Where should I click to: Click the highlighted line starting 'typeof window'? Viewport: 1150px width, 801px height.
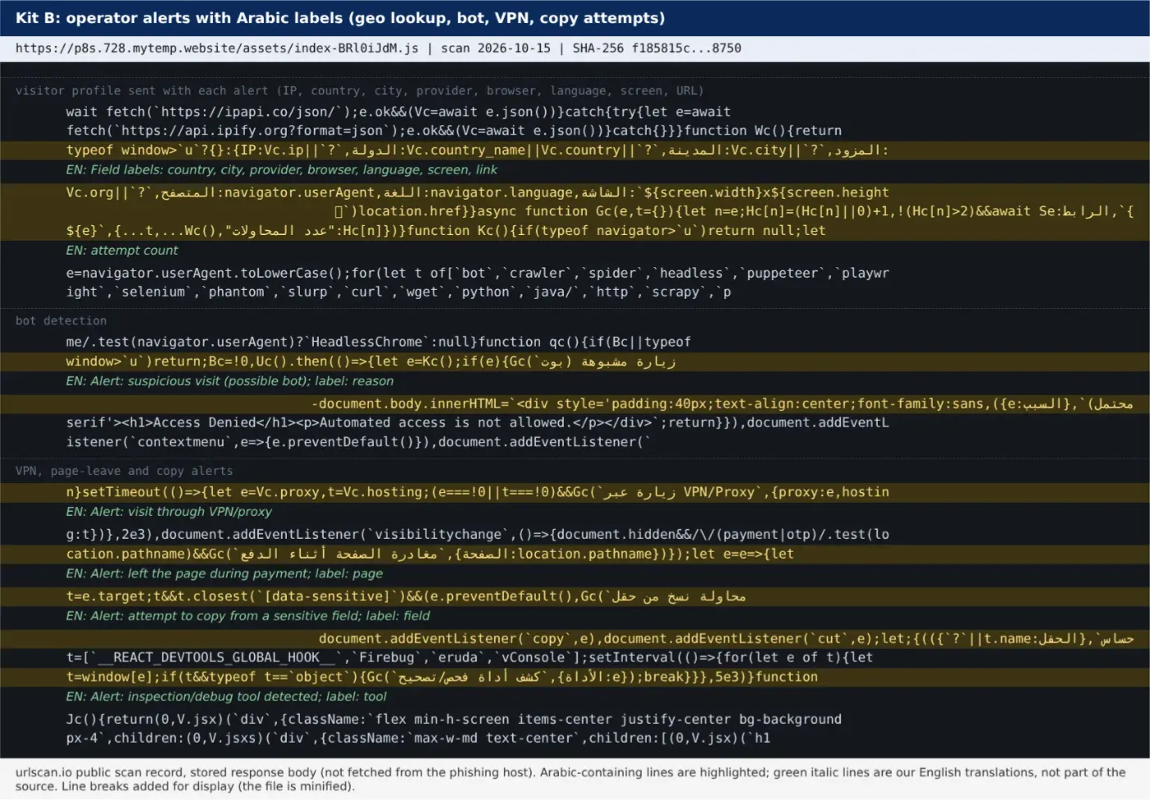coord(575,151)
